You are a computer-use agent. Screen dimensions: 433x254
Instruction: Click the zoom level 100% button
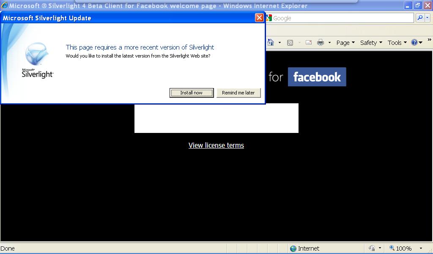pos(400,248)
